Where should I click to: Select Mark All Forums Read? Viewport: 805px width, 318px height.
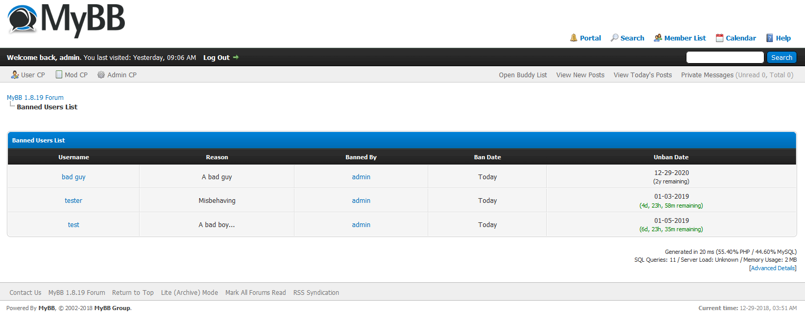pos(256,292)
